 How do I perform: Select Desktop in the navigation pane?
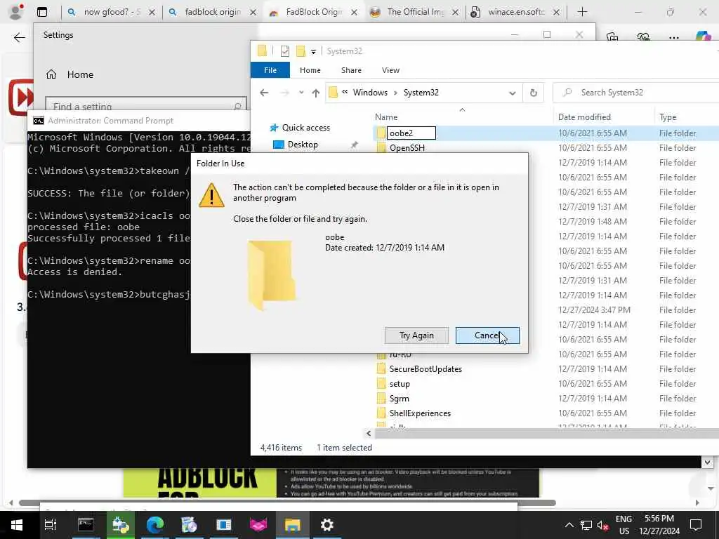[x=303, y=145]
